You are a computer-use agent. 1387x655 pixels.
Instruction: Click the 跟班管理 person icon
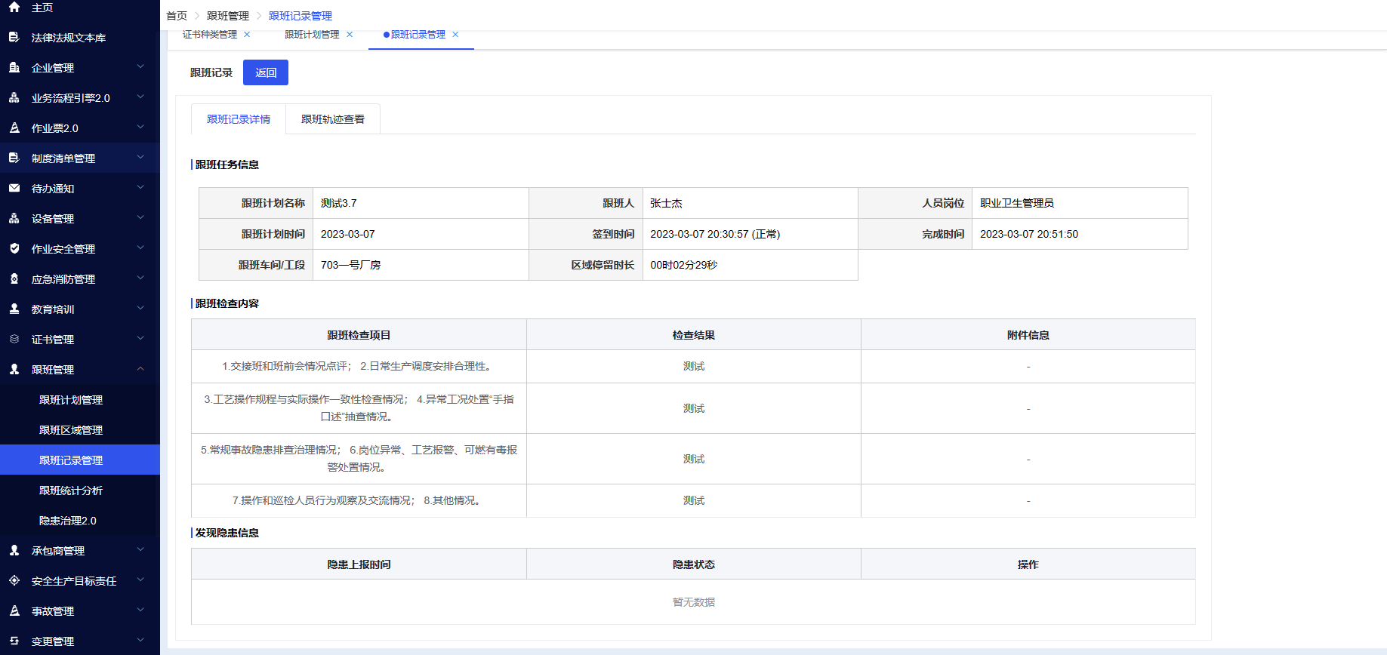click(x=14, y=369)
